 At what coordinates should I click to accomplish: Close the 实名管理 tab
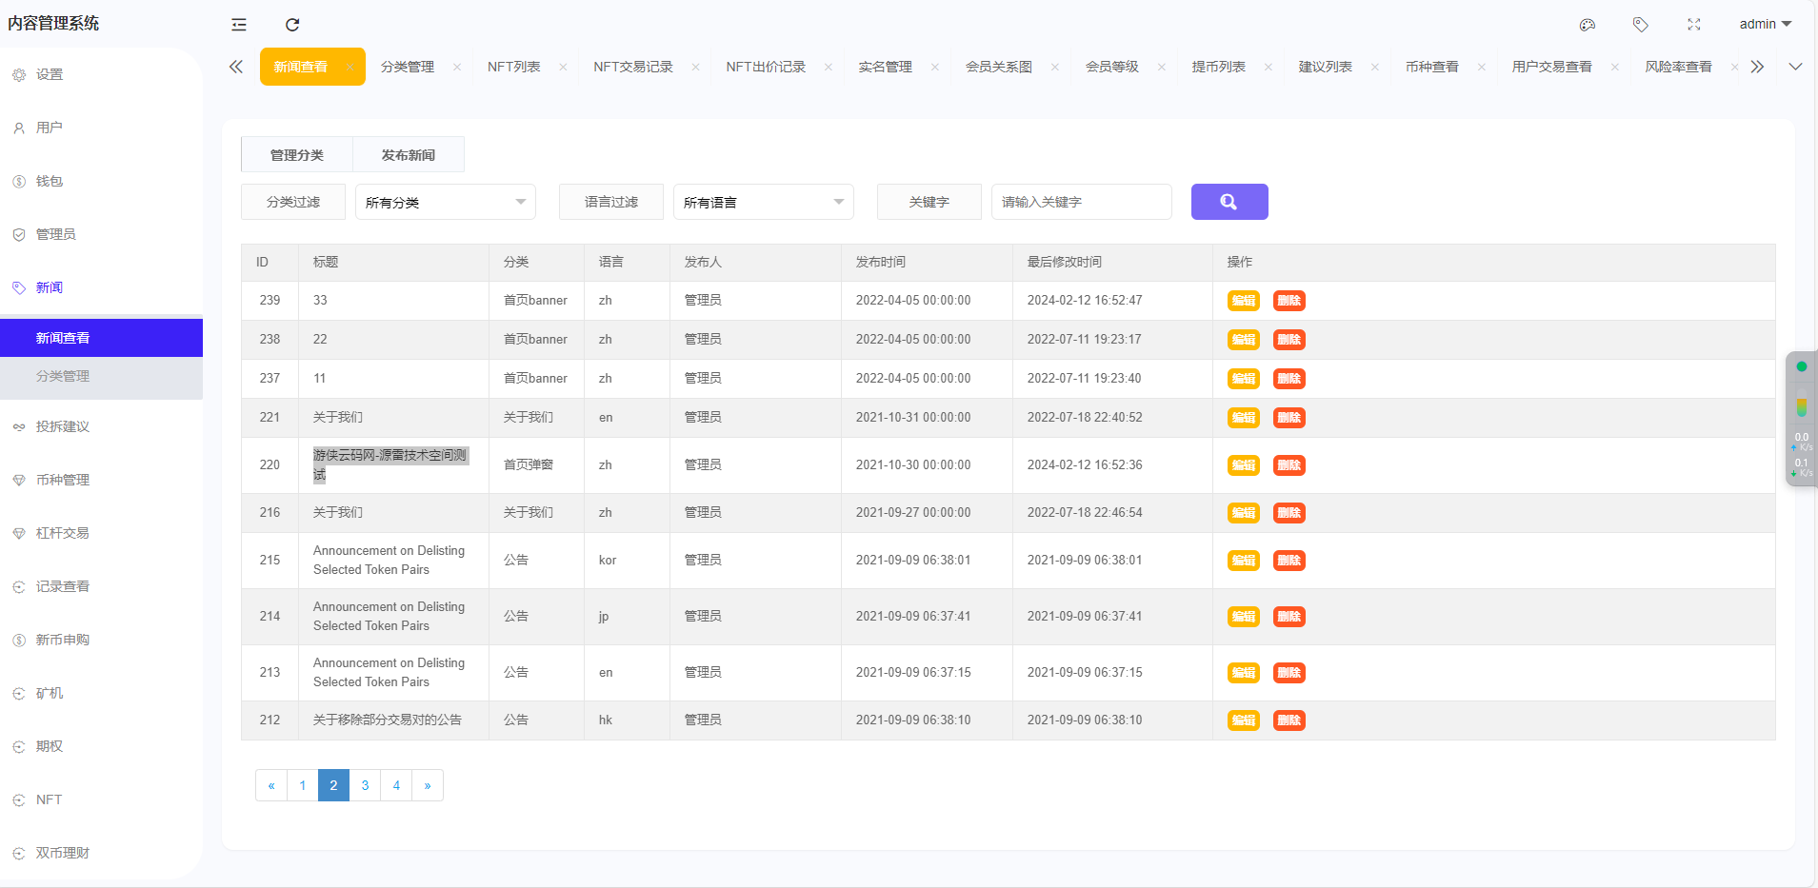tap(935, 67)
